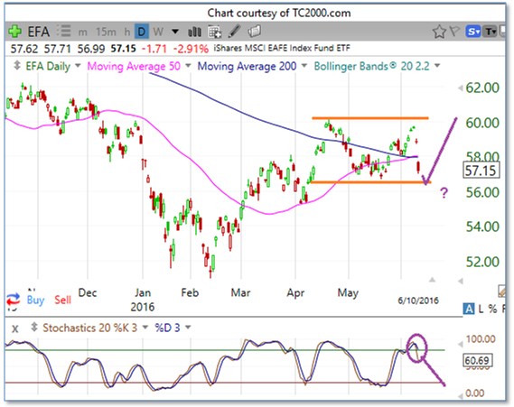Click the star favorite icon
This screenshot has width=514, height=407.
pos(439,32)
